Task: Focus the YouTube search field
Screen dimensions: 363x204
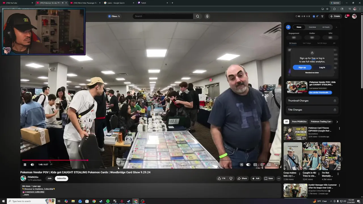Action: [163, 16]
